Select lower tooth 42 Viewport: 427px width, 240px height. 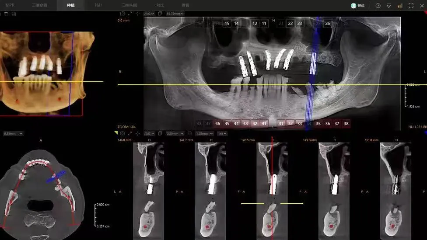click(255, 124)
